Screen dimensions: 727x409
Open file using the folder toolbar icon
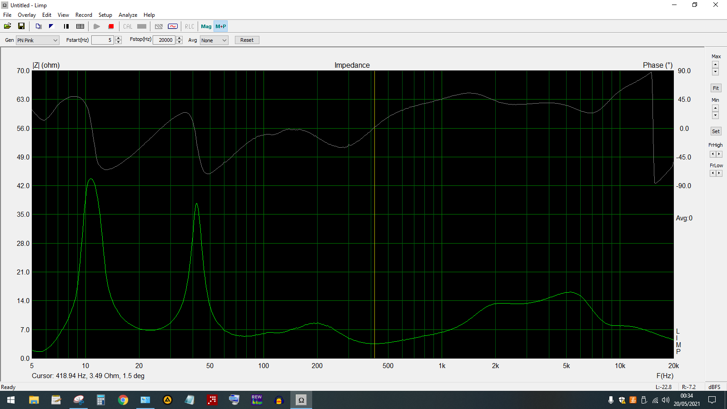(8, 26)
